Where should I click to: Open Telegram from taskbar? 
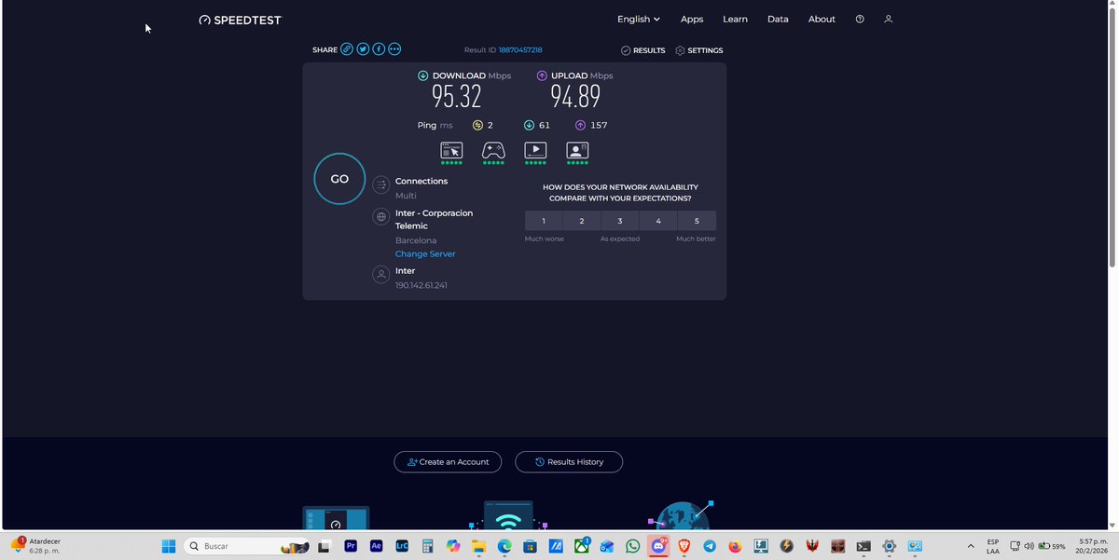click(710, 546)
